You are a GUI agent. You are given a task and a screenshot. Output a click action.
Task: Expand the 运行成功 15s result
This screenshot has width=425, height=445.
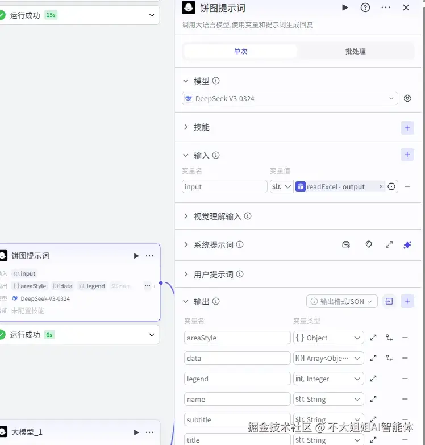[152, 15]
